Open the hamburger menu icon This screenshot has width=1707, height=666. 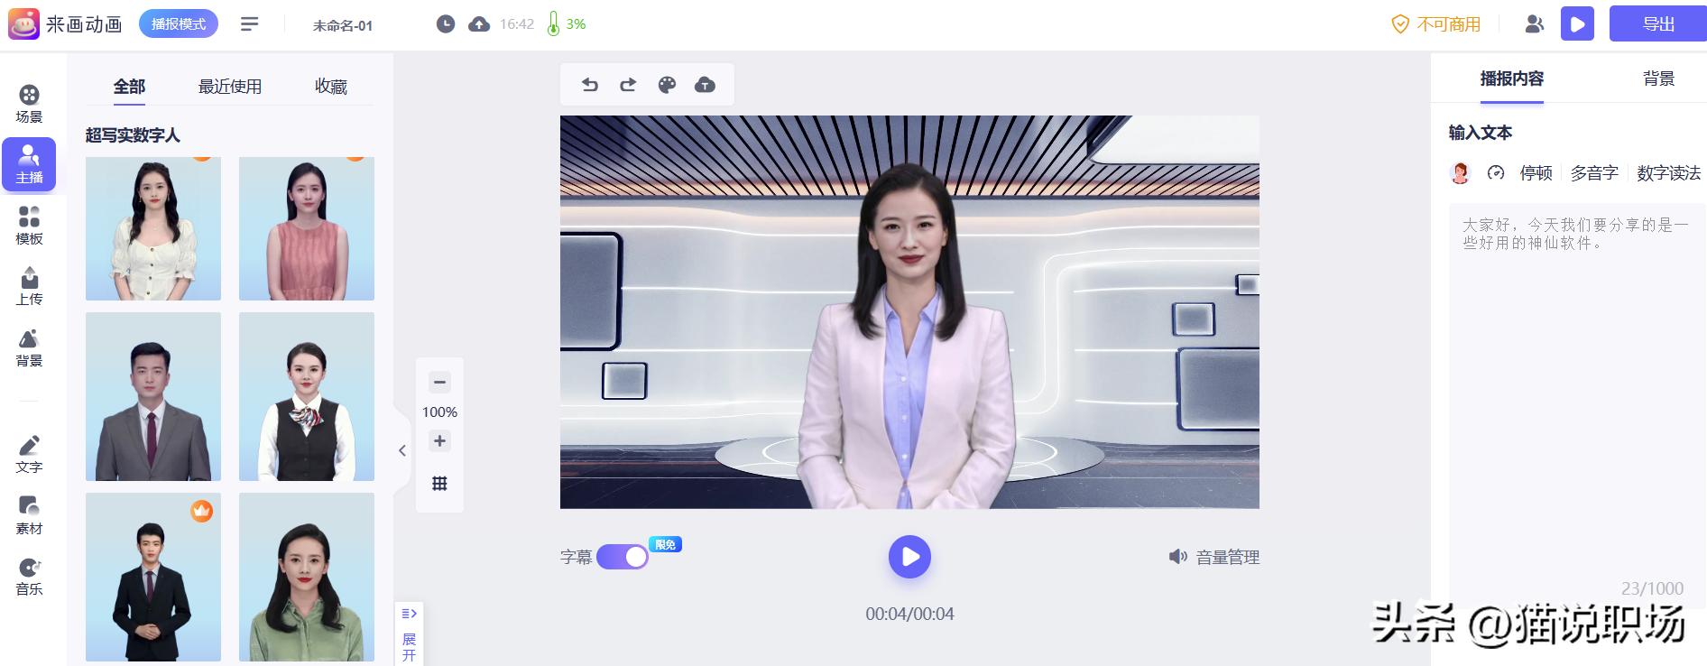pos(250,24)
